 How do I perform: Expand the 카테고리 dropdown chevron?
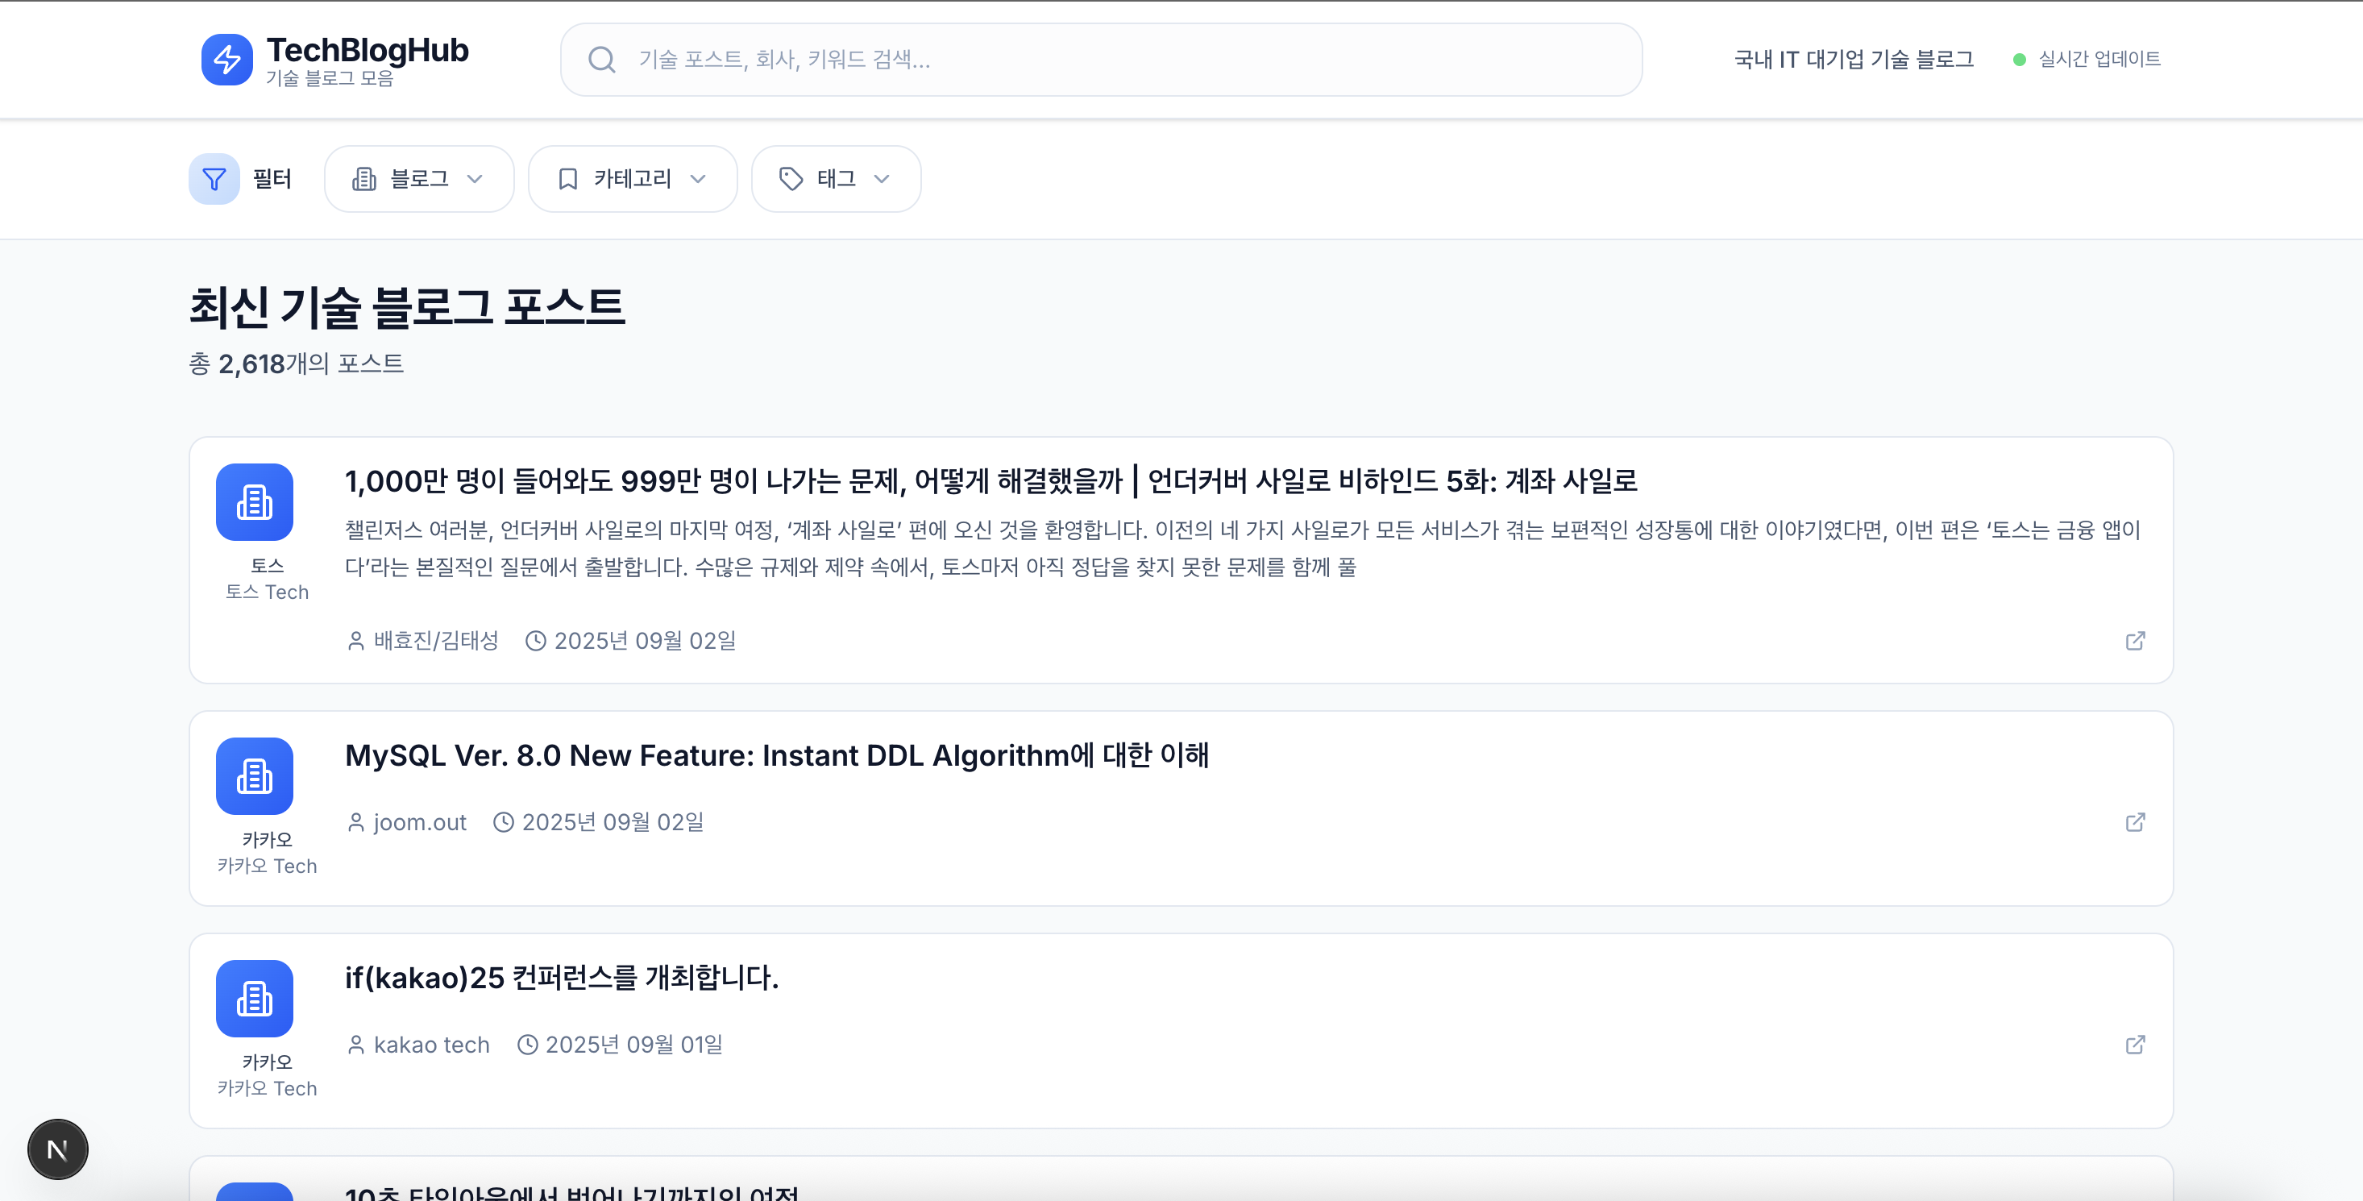pyautogui.click(x=698, y=179)
